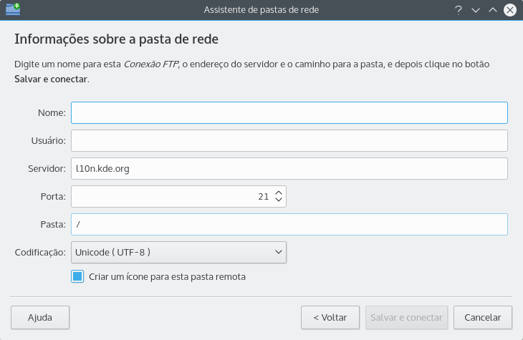This screenshot has height=340, width=523.
Task: Increase the Porta value with up arrow
Action: [279, 192]
